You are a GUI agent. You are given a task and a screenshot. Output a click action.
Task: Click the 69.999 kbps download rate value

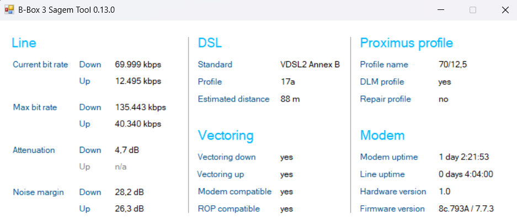click(138, 65)
